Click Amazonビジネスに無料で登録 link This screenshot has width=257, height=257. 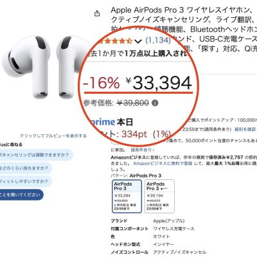(x=163, y=163)
